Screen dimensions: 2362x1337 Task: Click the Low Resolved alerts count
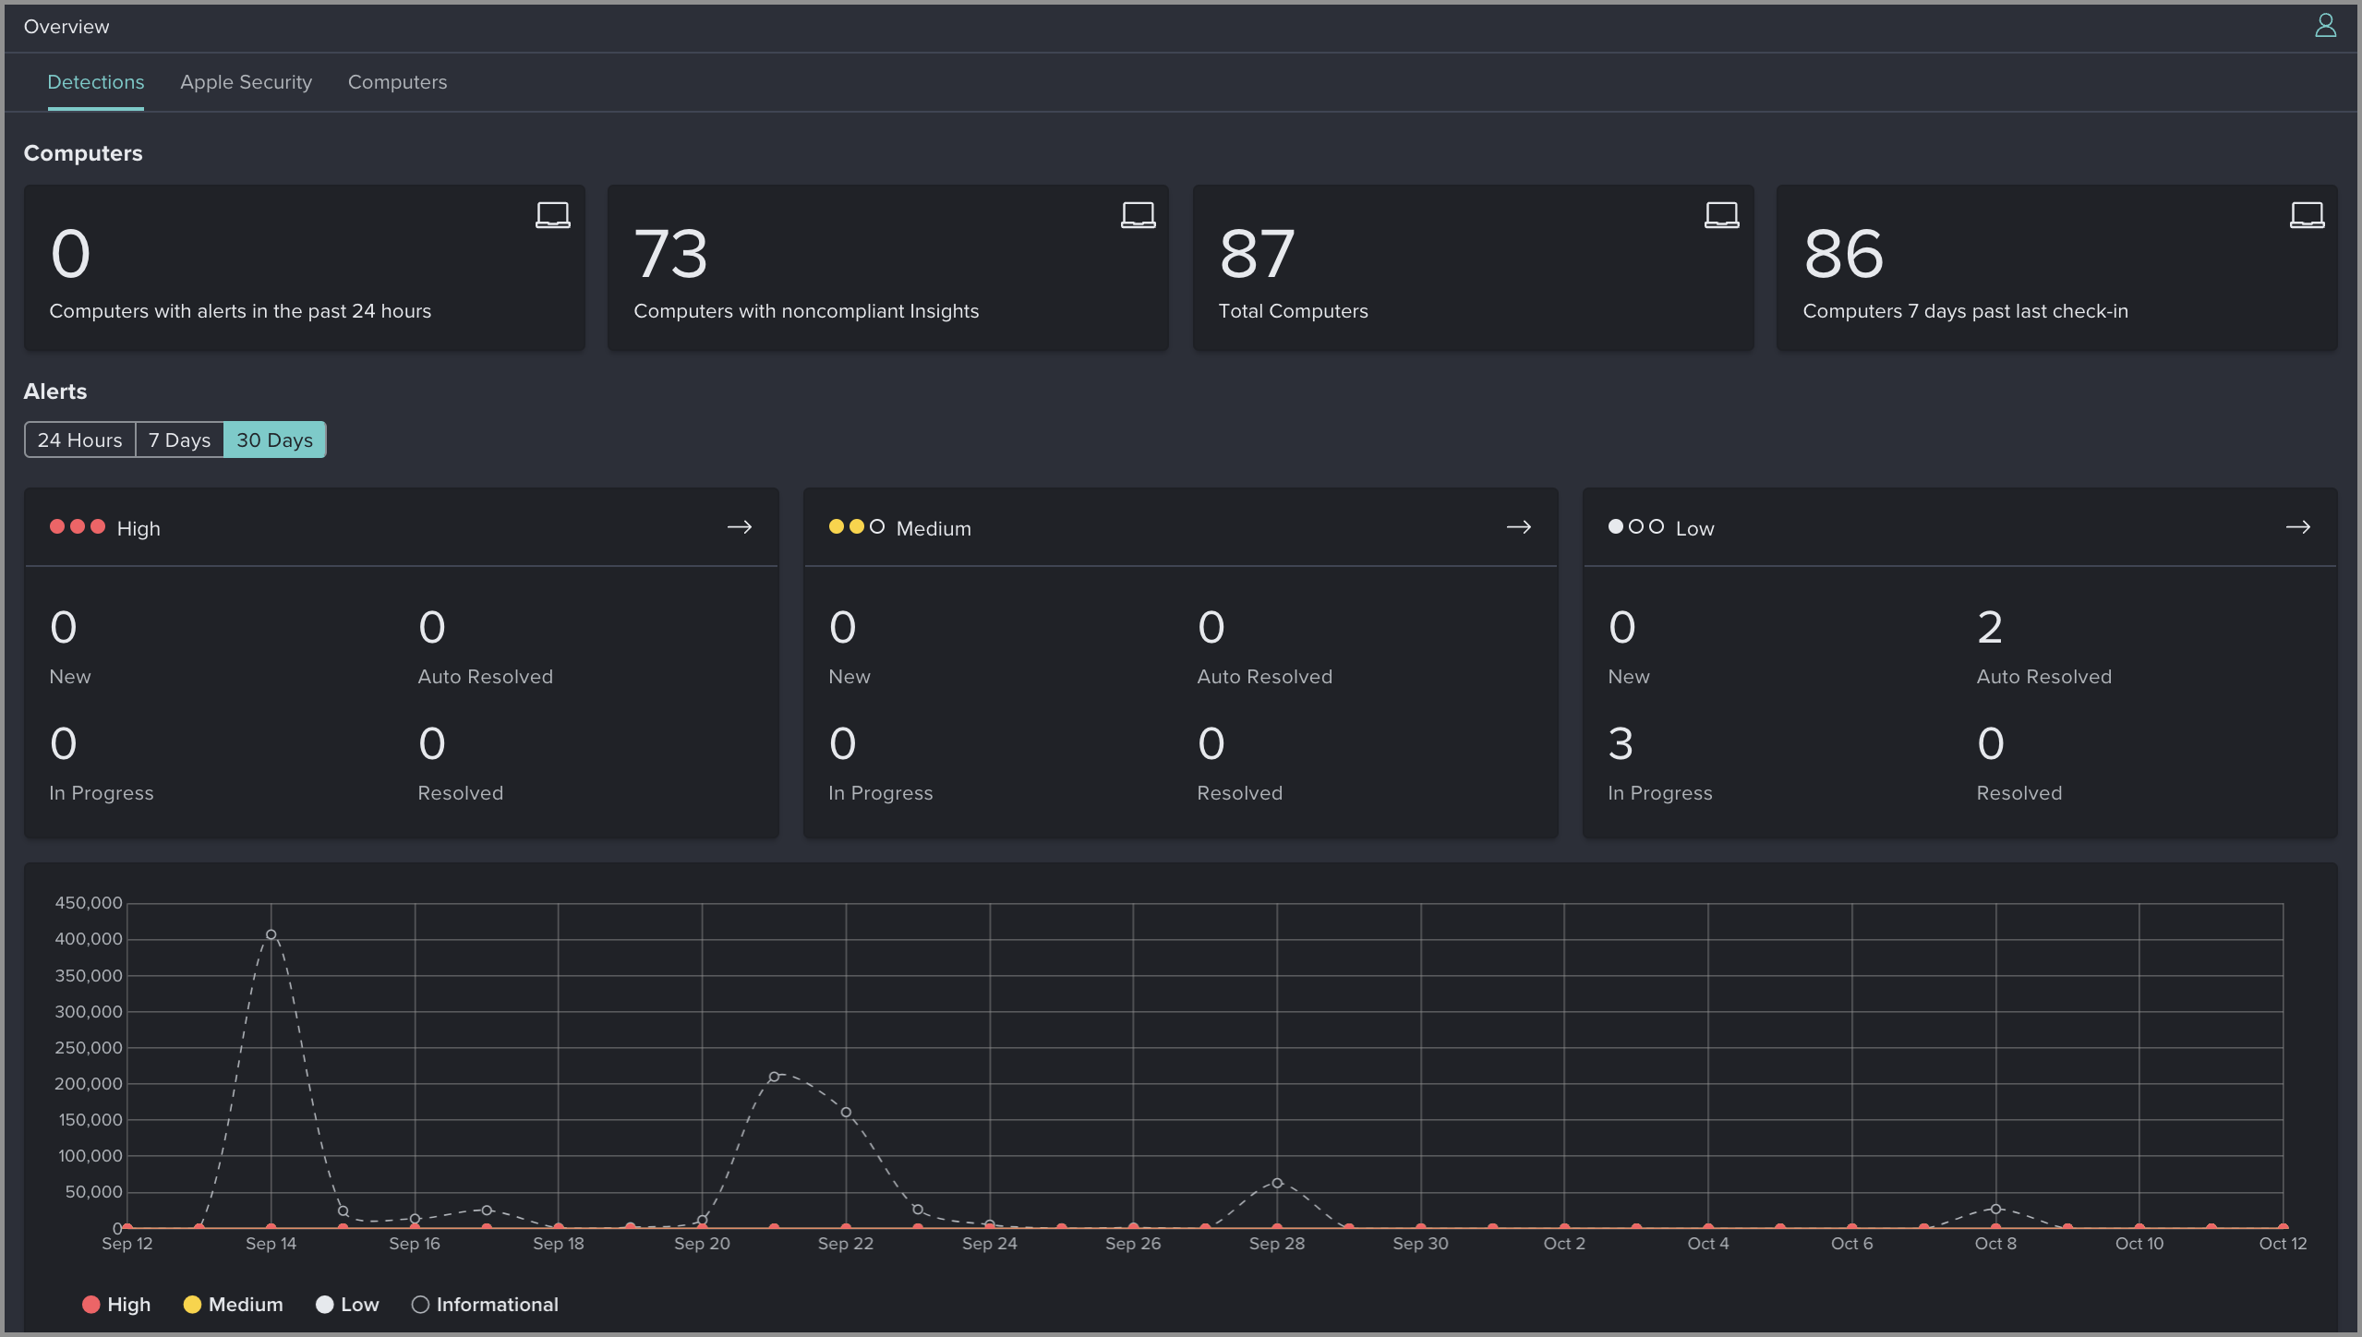click(1991, 744)
